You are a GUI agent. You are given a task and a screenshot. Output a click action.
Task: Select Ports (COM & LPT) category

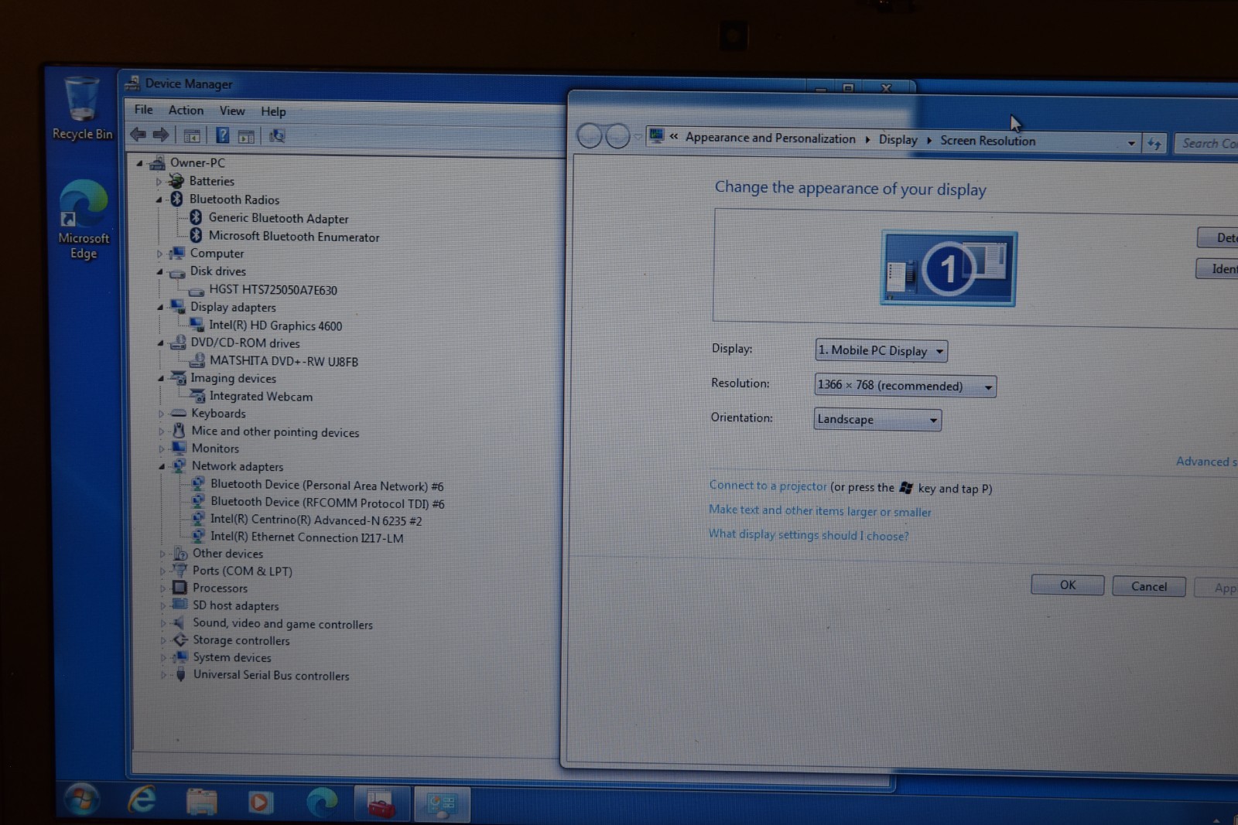242,571
